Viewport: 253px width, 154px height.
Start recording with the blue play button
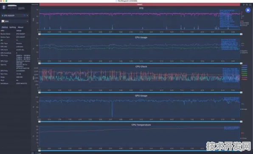click(248, 10)
